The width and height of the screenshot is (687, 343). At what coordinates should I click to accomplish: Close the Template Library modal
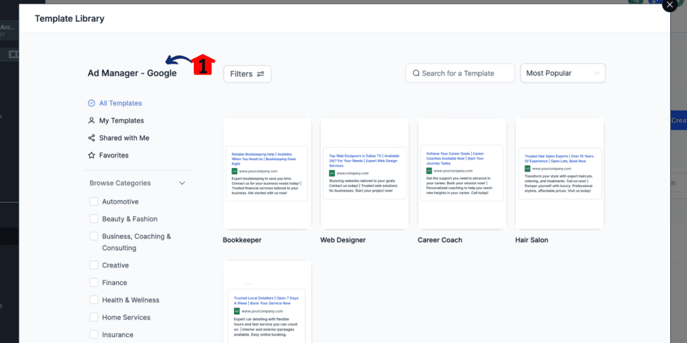tap(670, 5)
